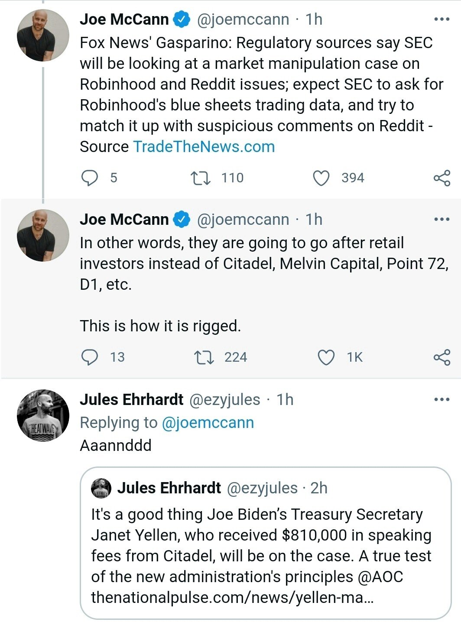The image size is (461, 622).
Task: Open the TradeTheNews.com link
Action: 204,146
